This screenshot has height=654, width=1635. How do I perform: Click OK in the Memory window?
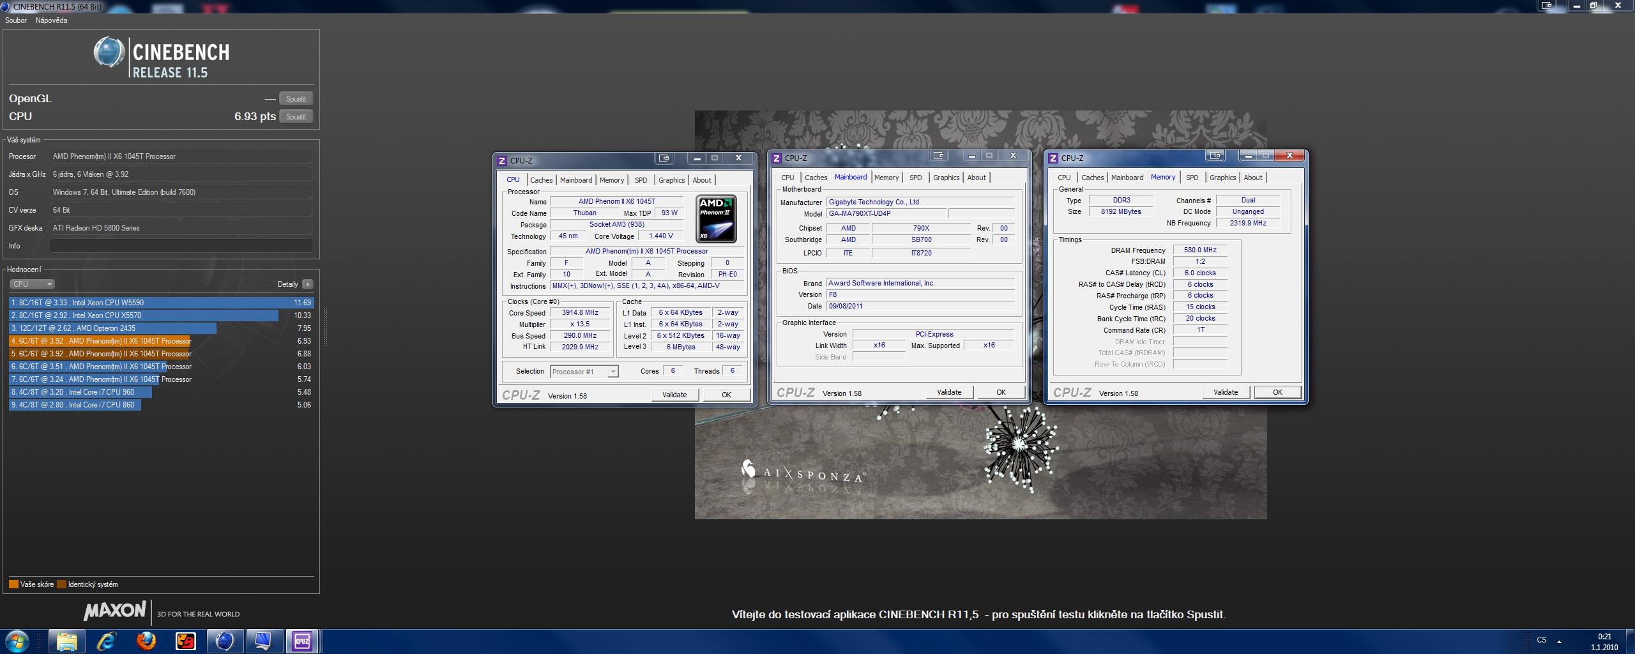coord(1277,392)
